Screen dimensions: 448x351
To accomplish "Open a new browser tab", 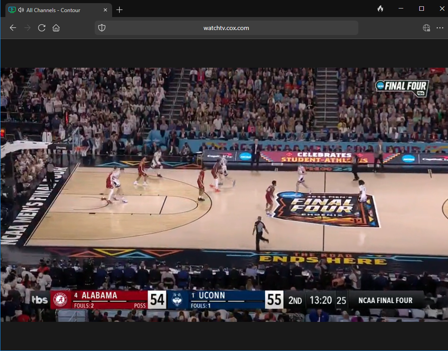I will click(119, 10).
